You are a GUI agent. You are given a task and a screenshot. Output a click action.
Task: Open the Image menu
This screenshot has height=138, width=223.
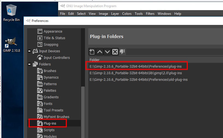click(103, 13)
